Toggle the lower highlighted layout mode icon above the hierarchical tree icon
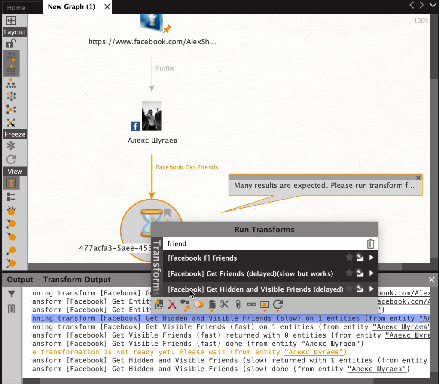 click(x=11, y=70)
